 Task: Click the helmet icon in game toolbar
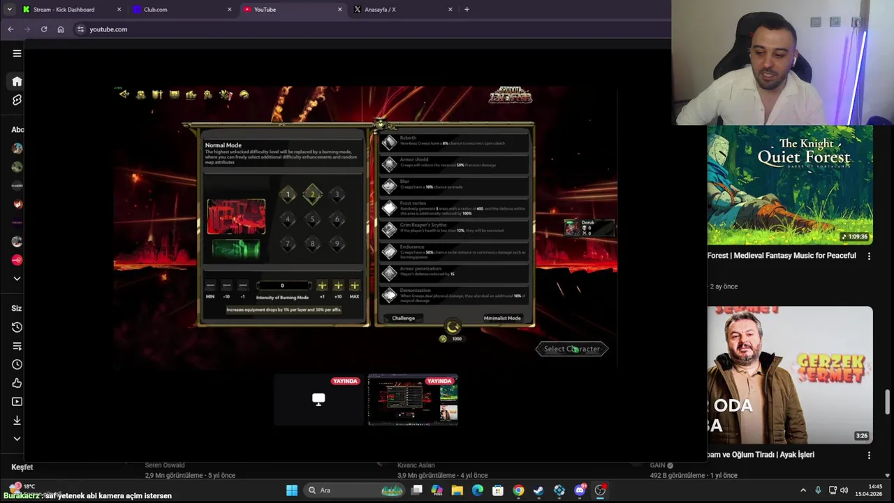244,94
